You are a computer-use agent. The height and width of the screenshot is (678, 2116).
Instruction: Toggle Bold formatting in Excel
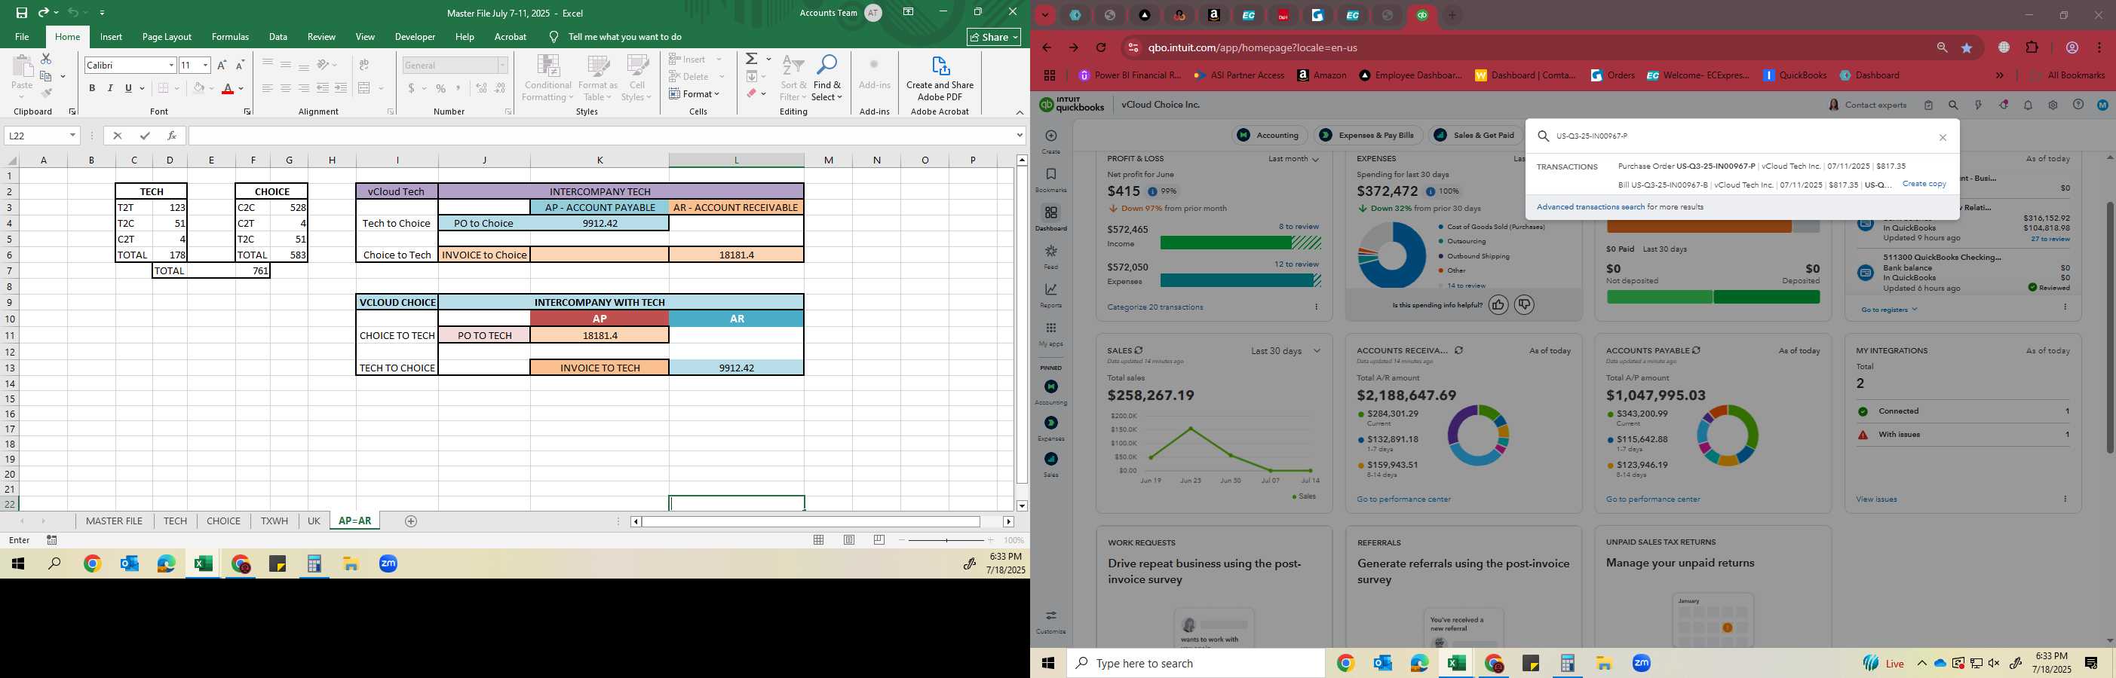click(x=92, y=89)
